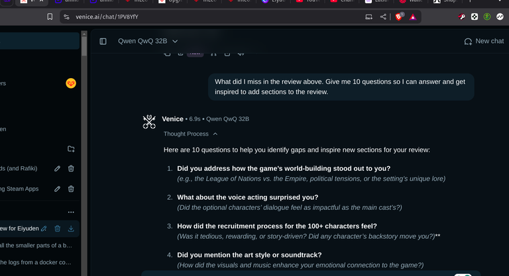The height and width of the screenshot is (276, 509).
Task: Delete the '(and Rafiki)' folder
Action: (x=71, y=168)
